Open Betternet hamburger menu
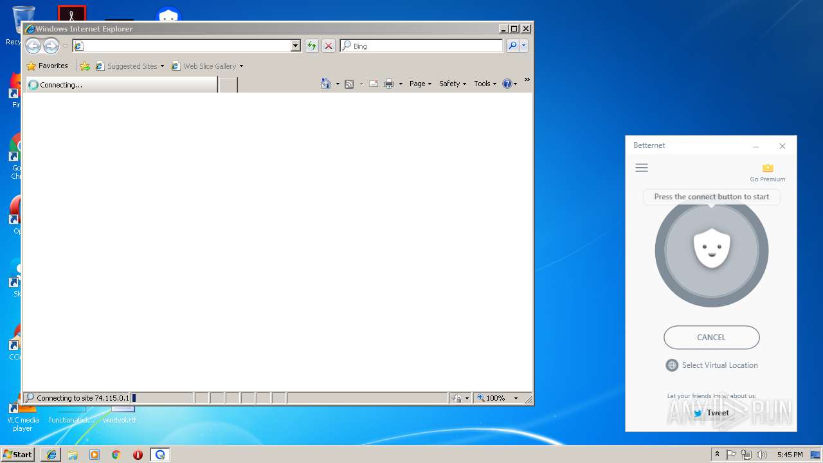The image size is (823, 463). [642, 168]
